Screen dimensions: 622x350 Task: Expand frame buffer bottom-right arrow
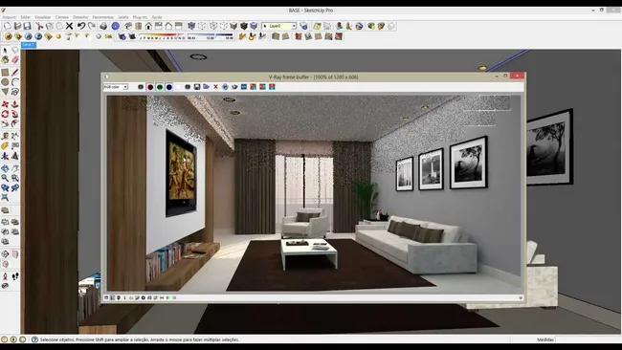coord(521,297)
